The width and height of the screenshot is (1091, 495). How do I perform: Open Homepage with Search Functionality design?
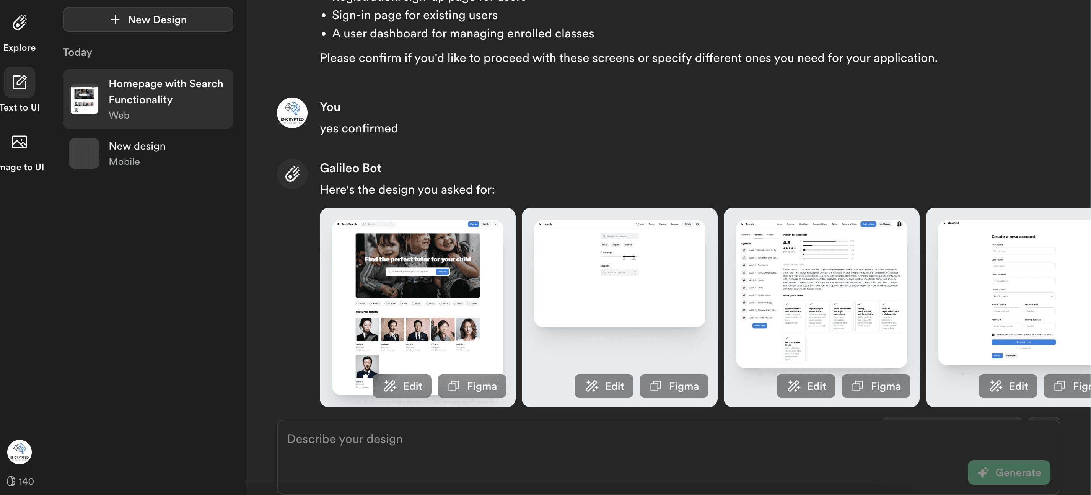click(148, 99)
